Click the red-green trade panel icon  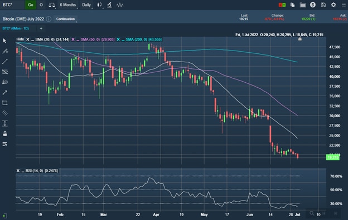pos(282,5)
